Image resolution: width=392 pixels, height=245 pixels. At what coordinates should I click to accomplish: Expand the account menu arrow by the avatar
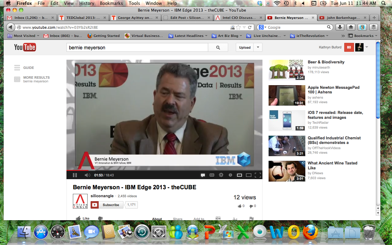pyautogui.click(x=367, y=47)
